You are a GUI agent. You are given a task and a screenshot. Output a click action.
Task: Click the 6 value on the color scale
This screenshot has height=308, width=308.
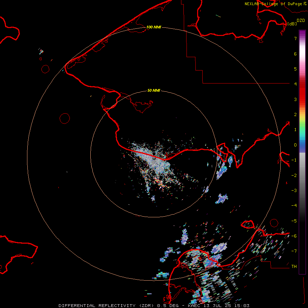tap(295, 54)
